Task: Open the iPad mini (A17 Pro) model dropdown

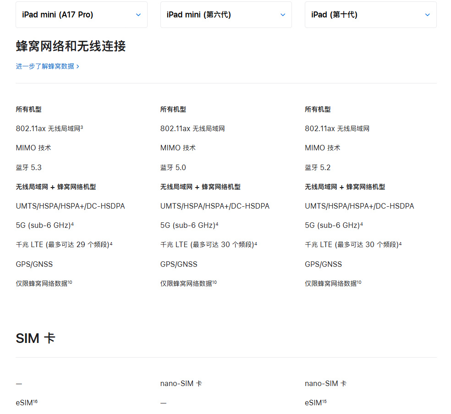Action: tap(82, 15)
